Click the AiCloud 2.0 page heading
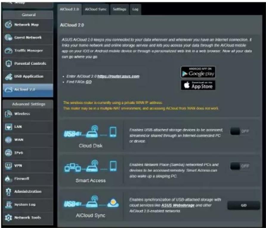This screenshot has width=266, height=228. click(72, 25)
